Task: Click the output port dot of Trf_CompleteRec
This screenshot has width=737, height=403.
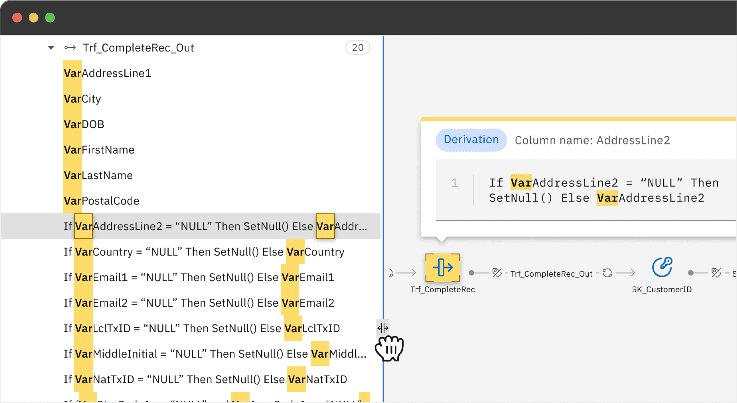Action: coord(471,273)
